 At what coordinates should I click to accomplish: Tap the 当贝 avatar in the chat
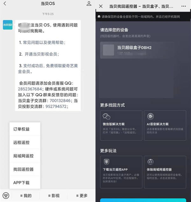coord(8,25)
